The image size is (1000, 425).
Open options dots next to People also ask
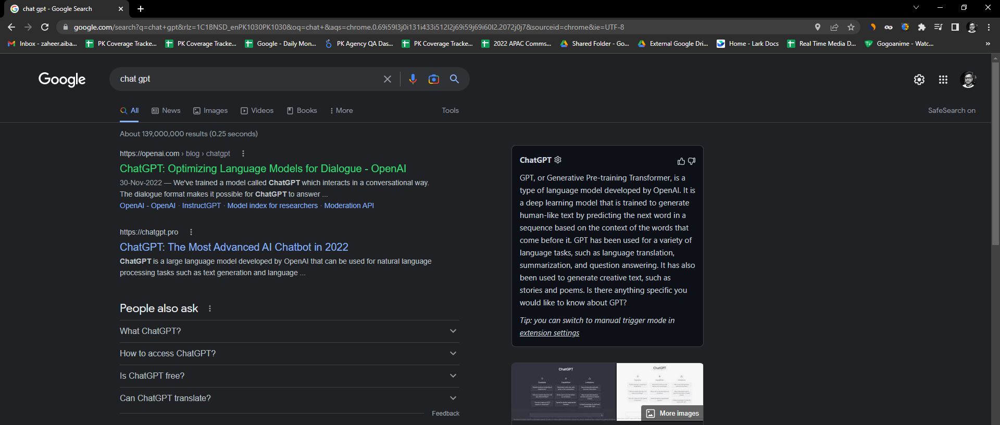pyautogui.click(x=210, y=308)
